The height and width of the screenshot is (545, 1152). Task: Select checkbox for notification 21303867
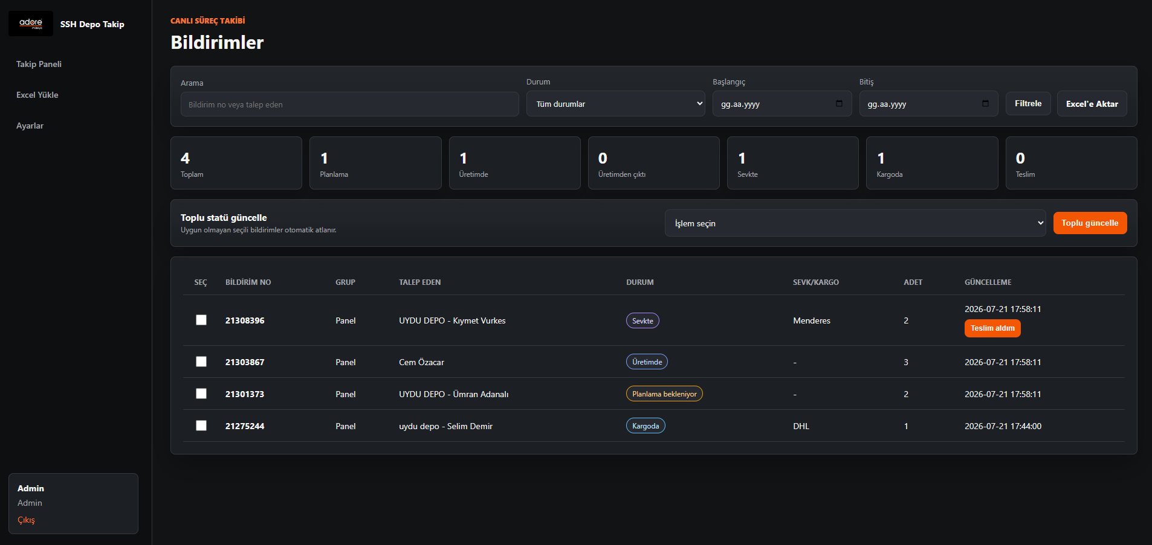coord(201,362)
